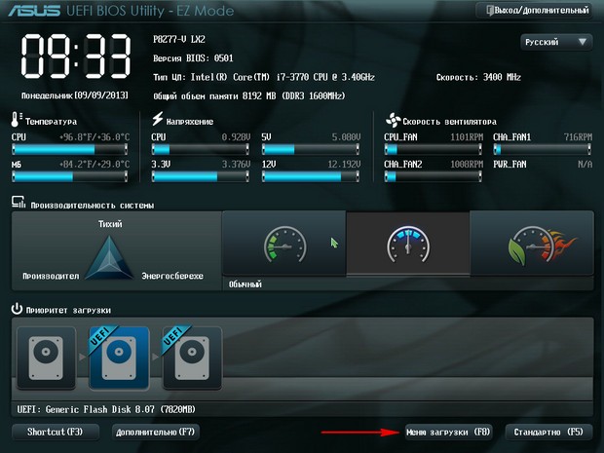Select the third UEFI disk boot device
The image size is (604, 453).
click(x=192, y=359)
